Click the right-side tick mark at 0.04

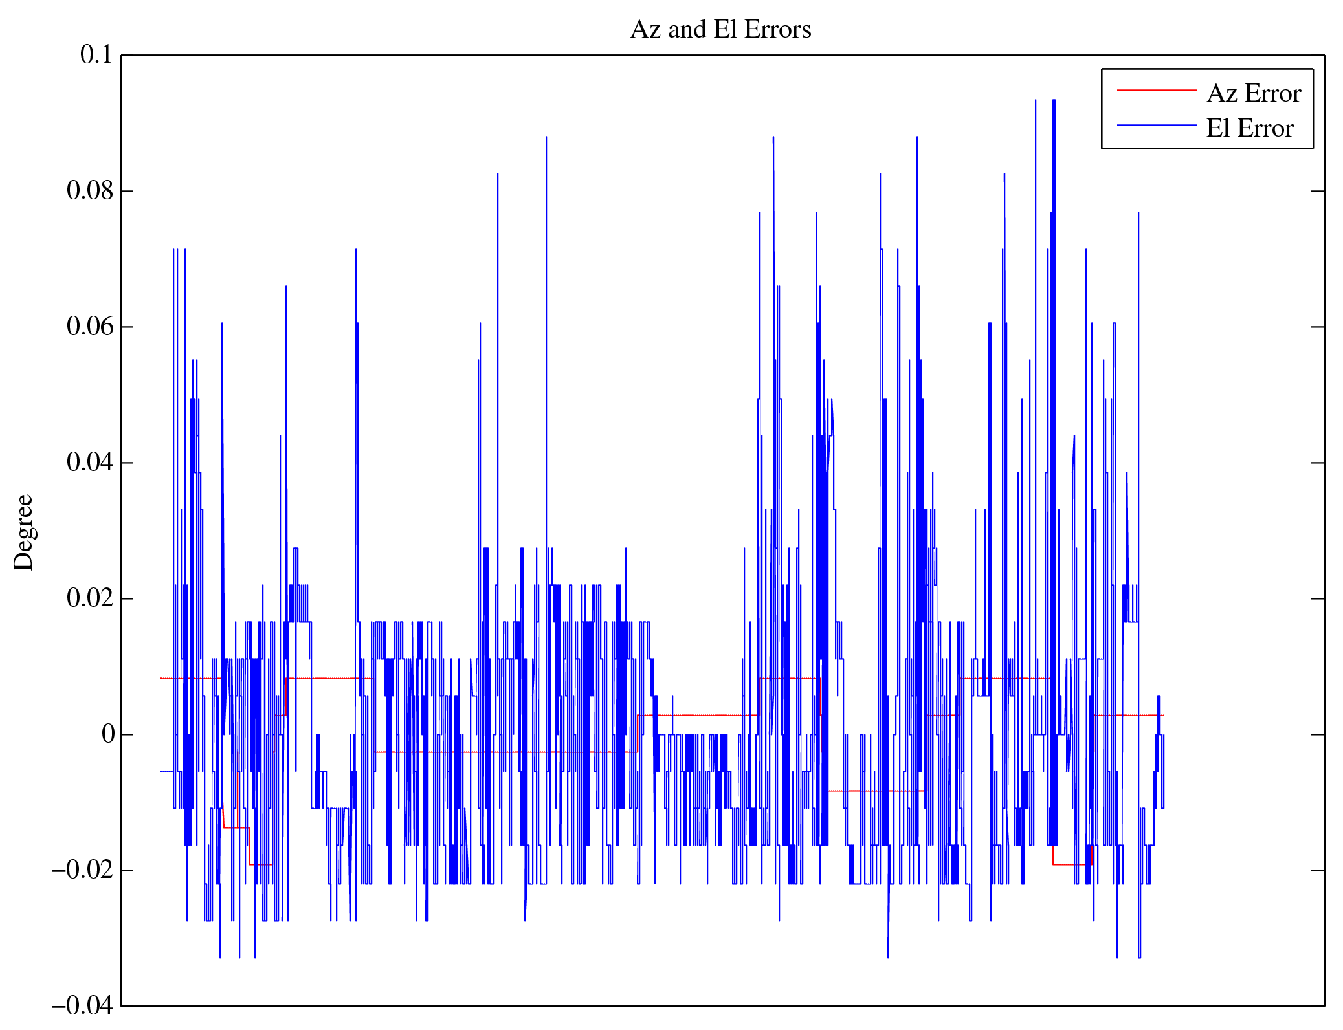1318,463
